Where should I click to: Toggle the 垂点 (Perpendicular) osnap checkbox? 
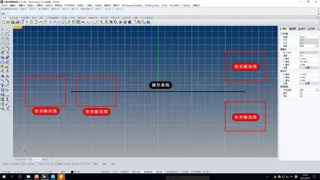pyautogui.click(x=56, y=163)
